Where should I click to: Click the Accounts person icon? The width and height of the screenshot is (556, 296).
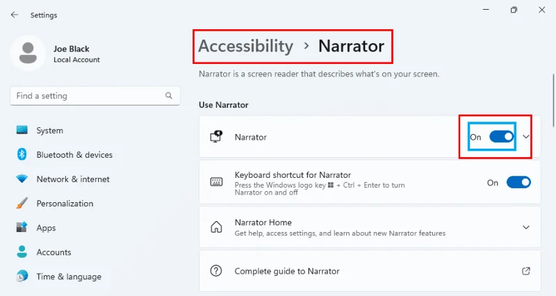(22, 252)
